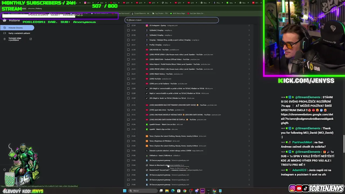This screenshot has width=345, height=194.
Task: Open the Temu Registrace & Přihlášení entry
Action: click(x=160, y=141)
